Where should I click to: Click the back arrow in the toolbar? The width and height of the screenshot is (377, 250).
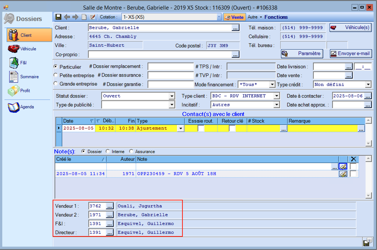click(67, 17)
